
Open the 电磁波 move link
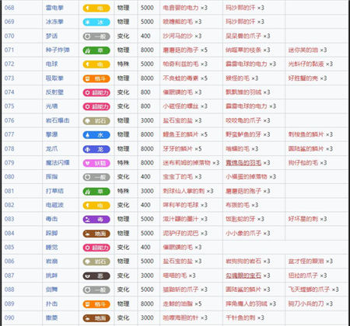(54, 205)
